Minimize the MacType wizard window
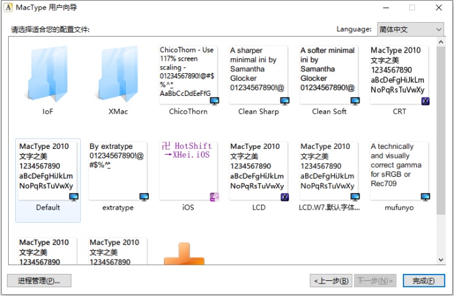Viewport: 454px width, 296px height. click(386, 8)
